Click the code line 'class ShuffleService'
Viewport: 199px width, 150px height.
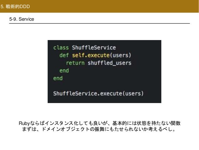click(x=85, y=48)
